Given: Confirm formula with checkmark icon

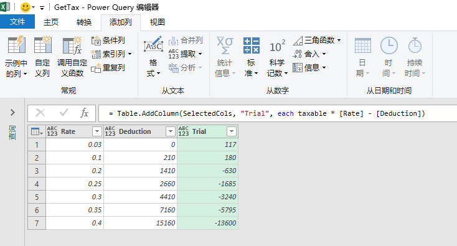Looking at the screenshot, I should (x=64, y=113).
